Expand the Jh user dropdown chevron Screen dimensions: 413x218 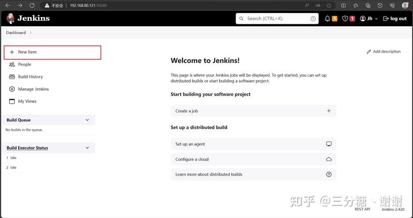coord(376,19)
